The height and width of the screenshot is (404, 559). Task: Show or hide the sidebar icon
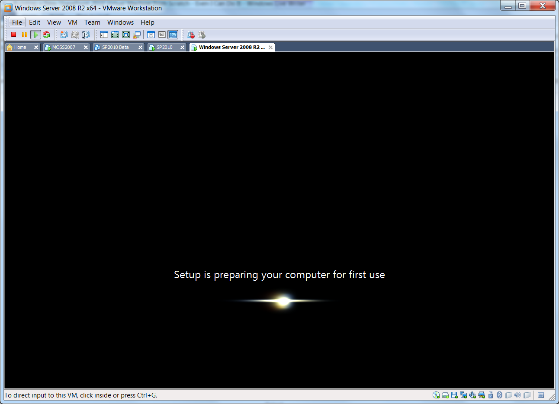click(104, 35)
